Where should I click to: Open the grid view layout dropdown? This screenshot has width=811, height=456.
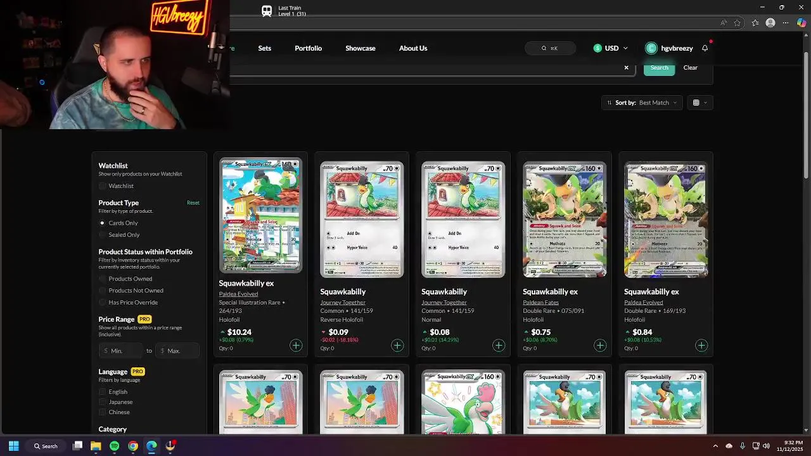[700, 103]
